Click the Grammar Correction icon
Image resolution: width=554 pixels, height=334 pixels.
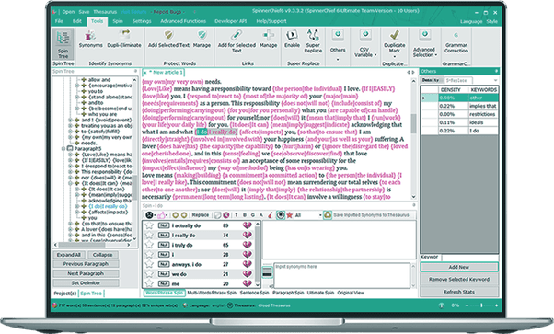pyautogui.click(x=456, y=41)
